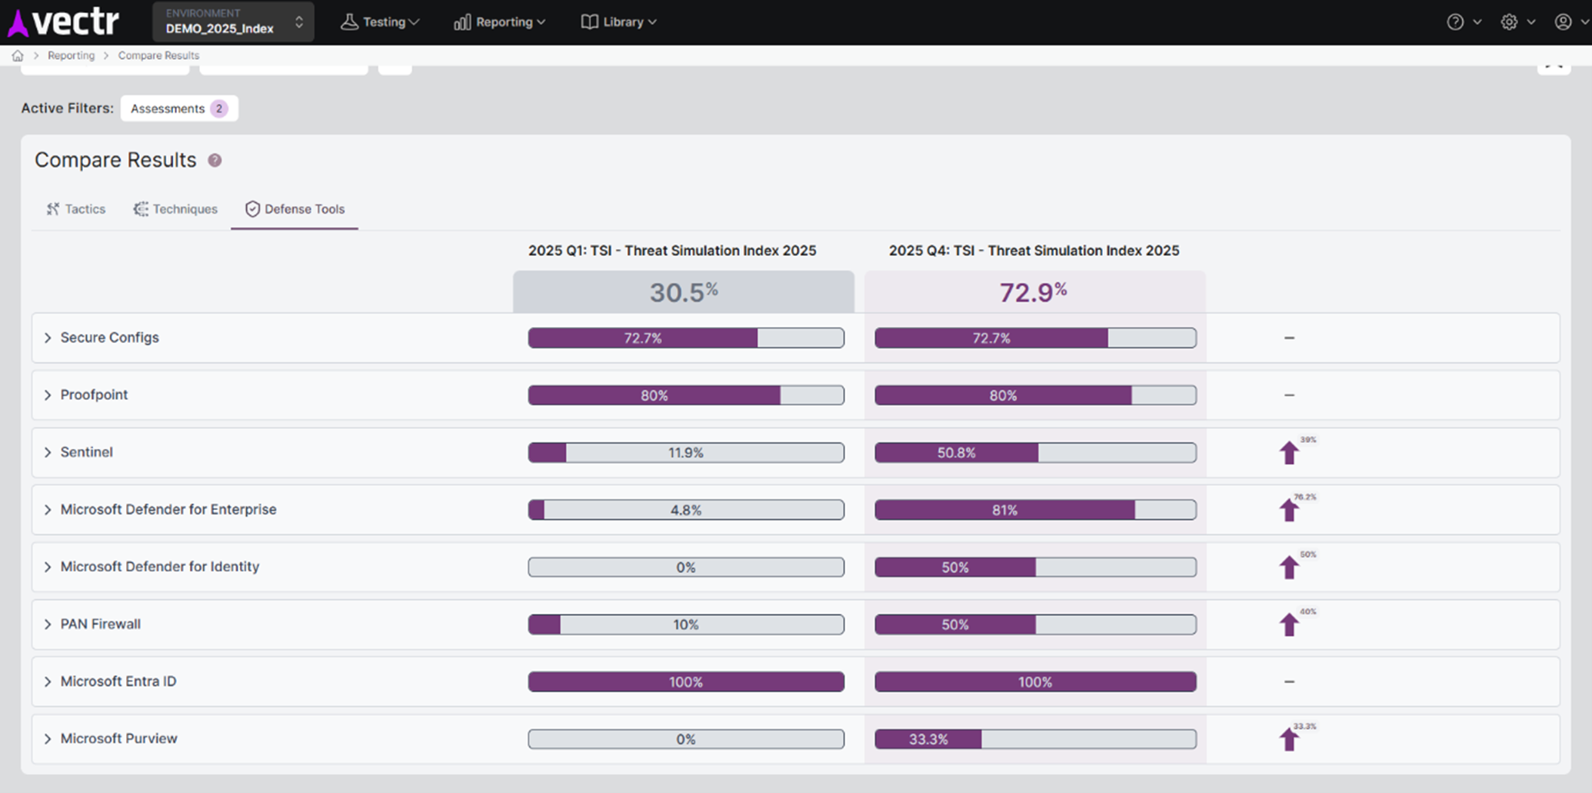The width and height of the screenshot is (1592, 793).
Task: Click the Reporting breadcrumb link
Action: click(x=71, y=55)
